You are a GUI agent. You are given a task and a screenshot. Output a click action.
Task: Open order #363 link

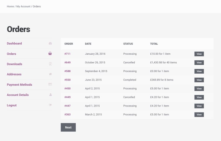(x=68, y=115)
